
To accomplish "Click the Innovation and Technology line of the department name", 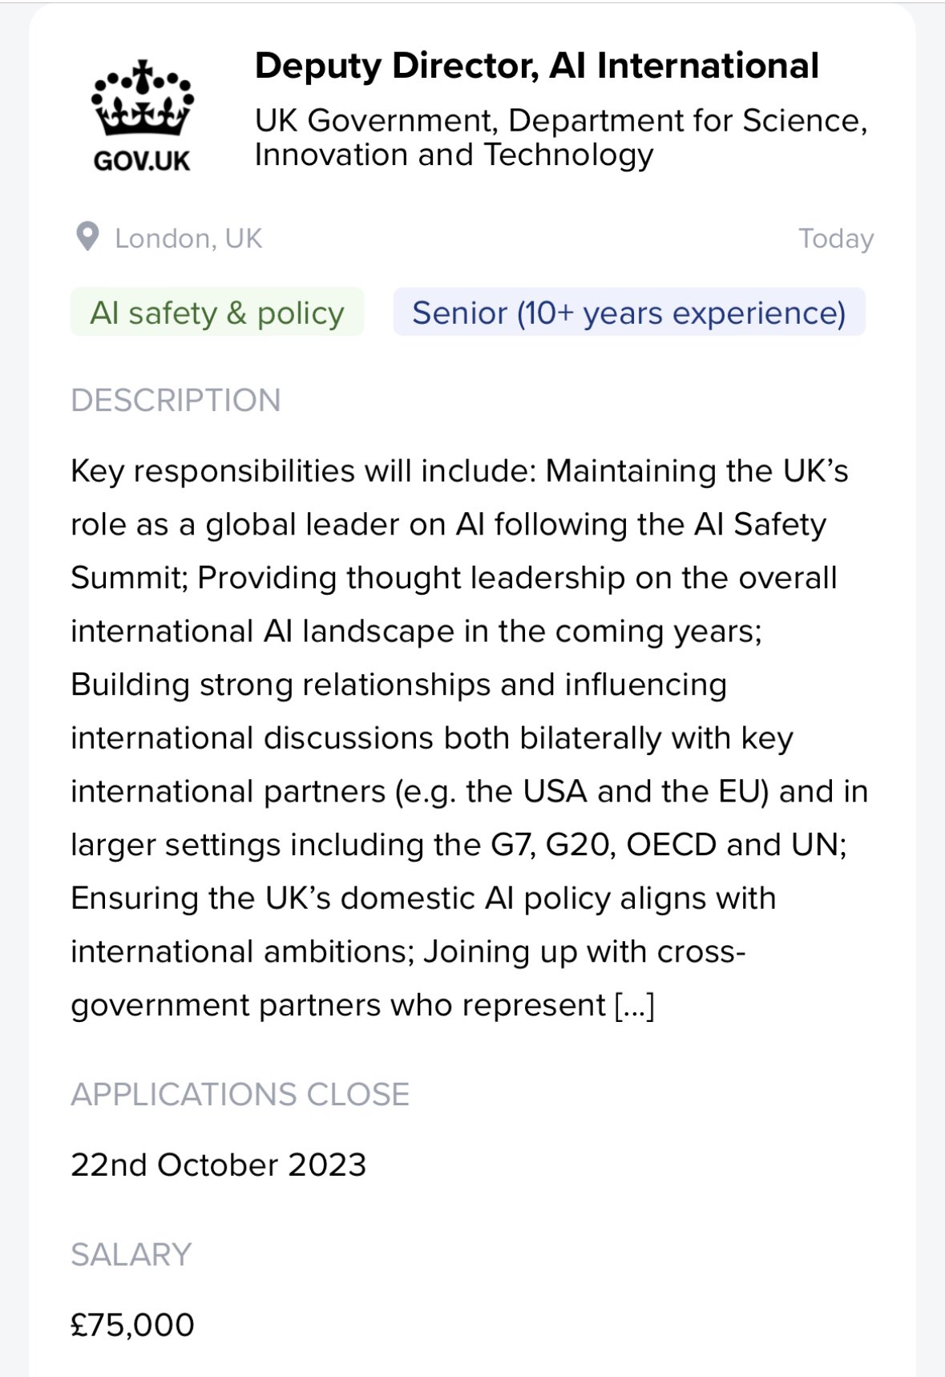I will tap(454, 155).
